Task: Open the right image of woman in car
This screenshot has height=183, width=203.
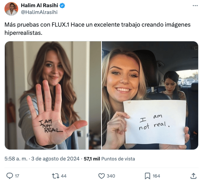Action: pos(150,95)
